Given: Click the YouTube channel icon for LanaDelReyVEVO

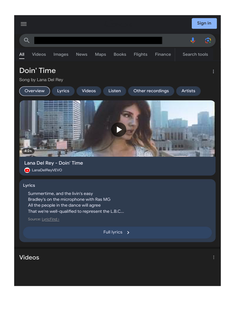Looking at the screenshot, I should (x=27, y=170).
